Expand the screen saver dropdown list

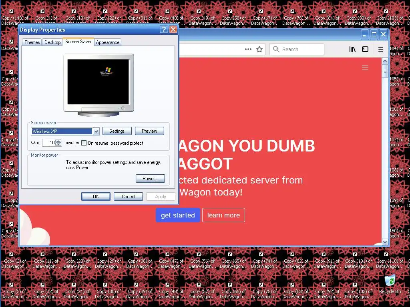pos(96,131)
